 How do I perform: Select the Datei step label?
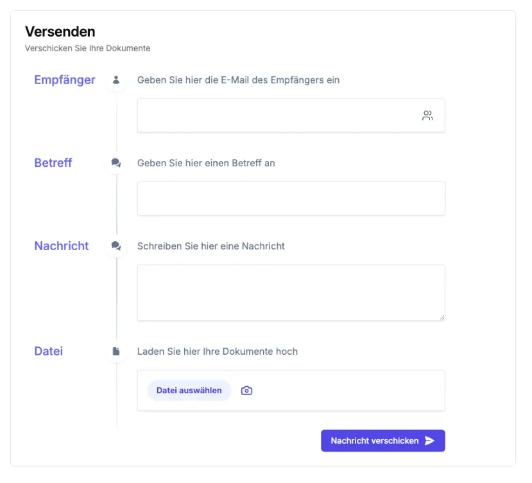click(x=49, y=352)
